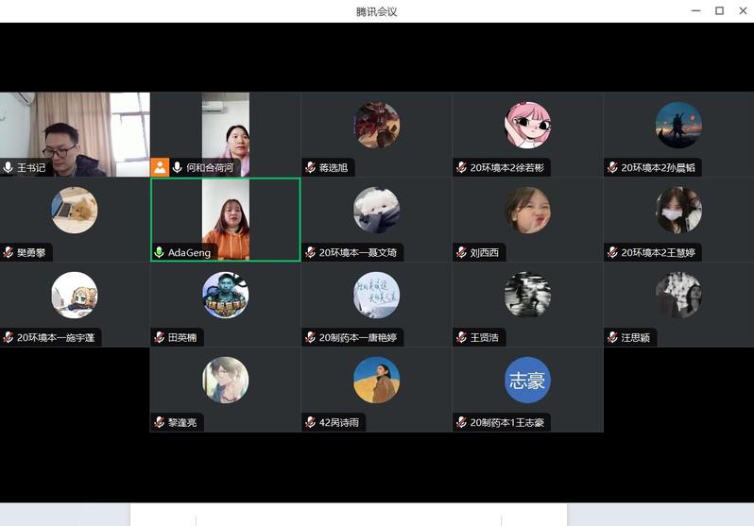The width and height of the screenshot is (754, 526).
Task: Click the muted mic icon for 蒋选旭
Action: coord(310,167)
